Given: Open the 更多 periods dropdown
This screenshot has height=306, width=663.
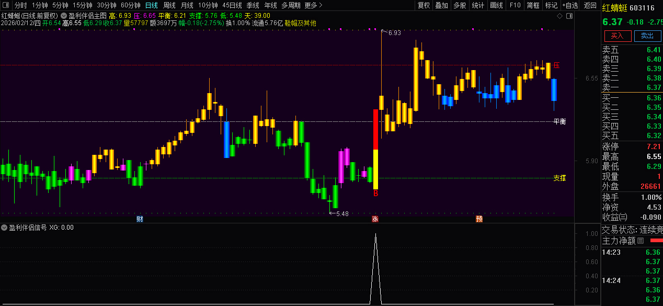Looking at the screenshot, I should pyautogui.click(x=313, y=5).
